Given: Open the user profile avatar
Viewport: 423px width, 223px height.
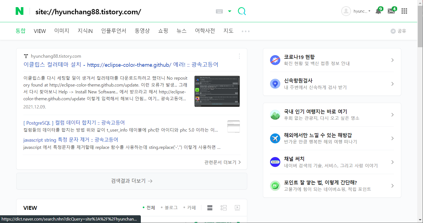Looking at the screenshot, I should pyautogui.click(x=346, y=11).
